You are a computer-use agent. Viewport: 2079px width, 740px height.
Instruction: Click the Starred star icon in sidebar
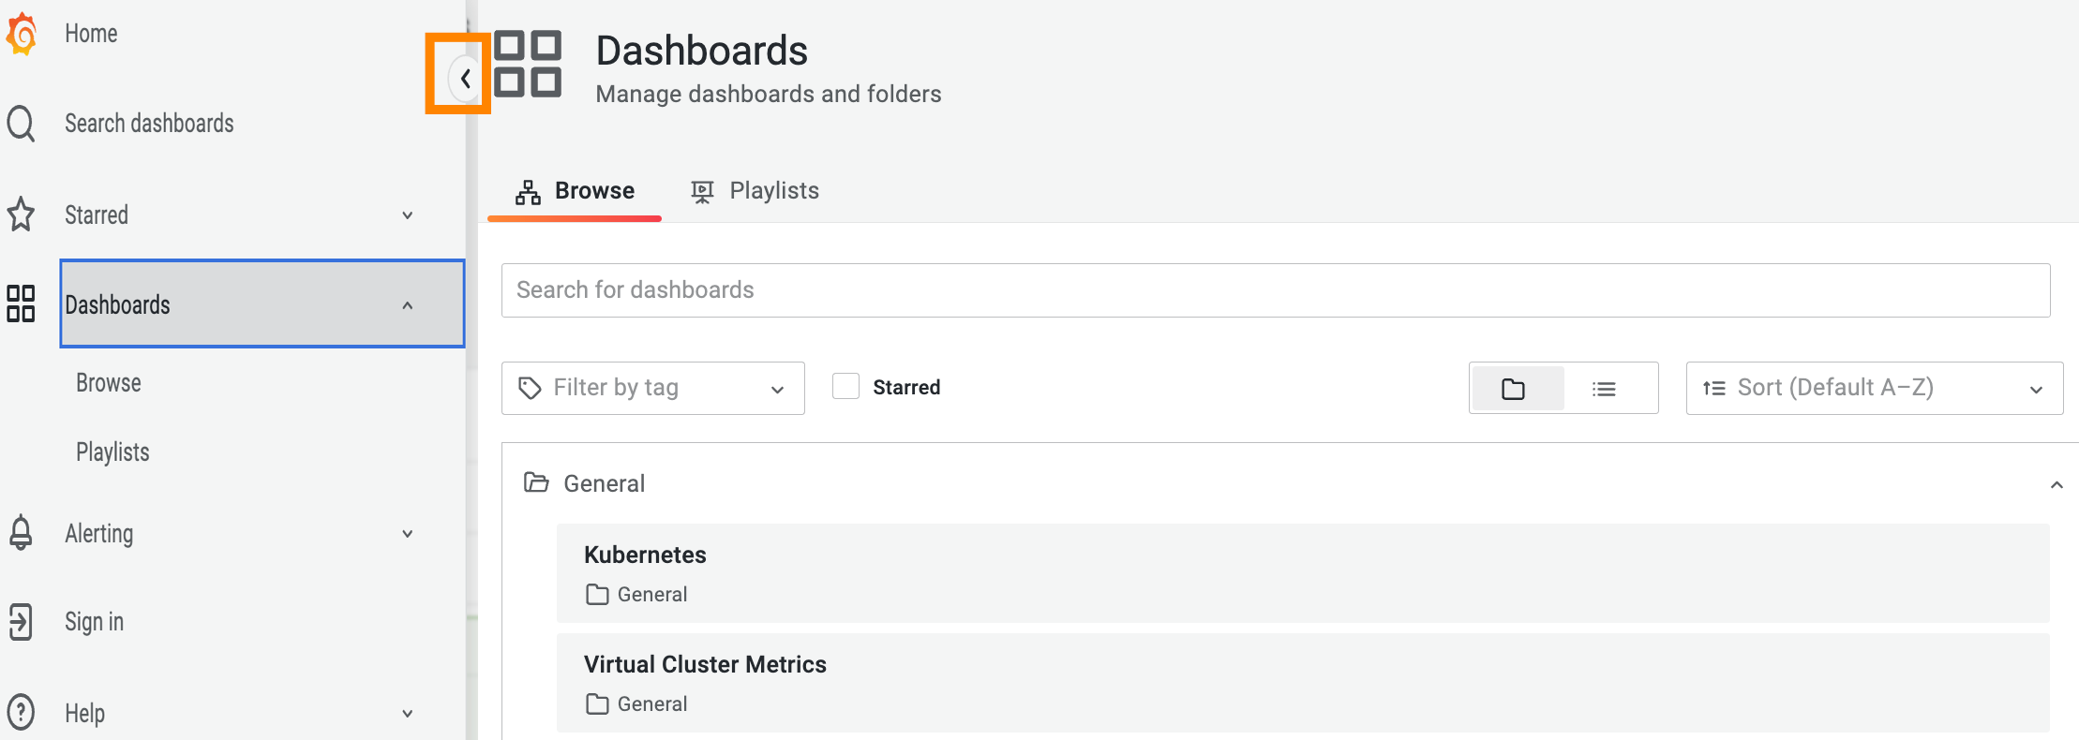21,215
